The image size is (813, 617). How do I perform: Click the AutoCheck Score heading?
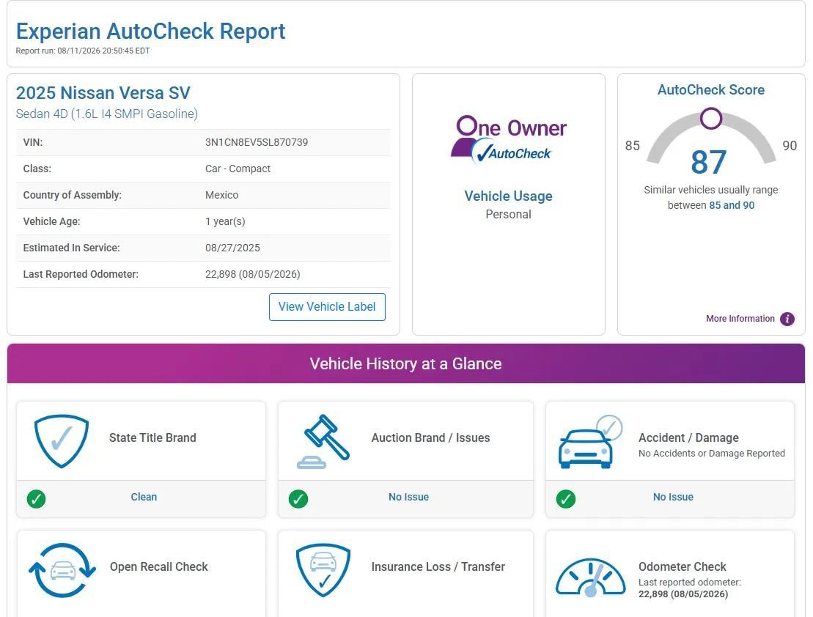(x=711, y=89)
